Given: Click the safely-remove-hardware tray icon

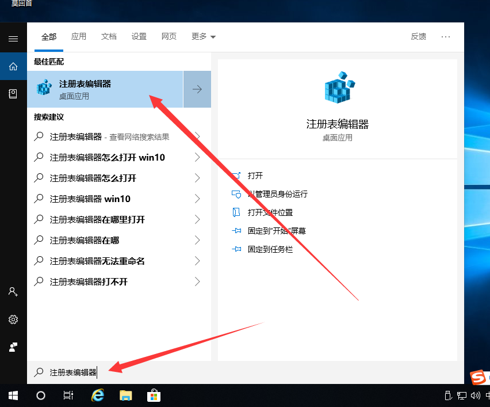Looking at the screenshot, I should [x=448, y=396].
